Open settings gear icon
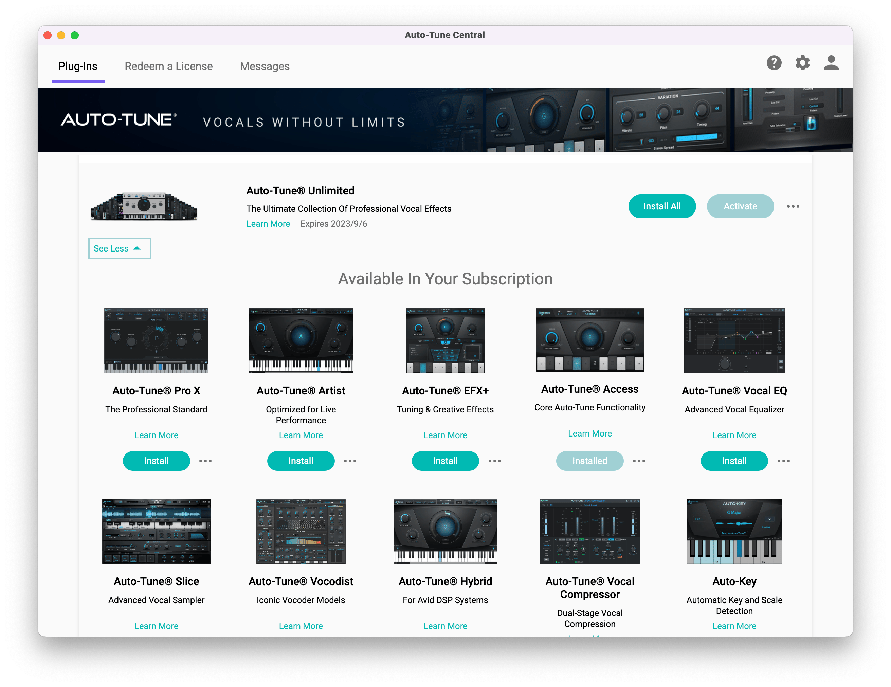This screenshot has height=687, width=891. [x=802, y=63]
